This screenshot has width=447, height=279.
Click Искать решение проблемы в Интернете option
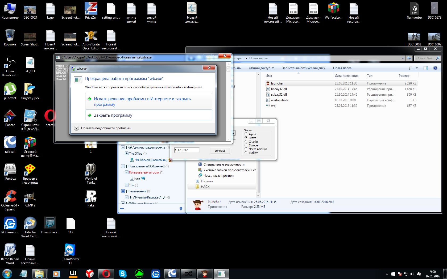tap(148, 101)
